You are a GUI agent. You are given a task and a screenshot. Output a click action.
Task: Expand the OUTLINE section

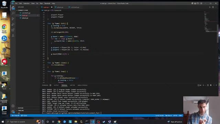pyautogui.click(x=20, y=108)
